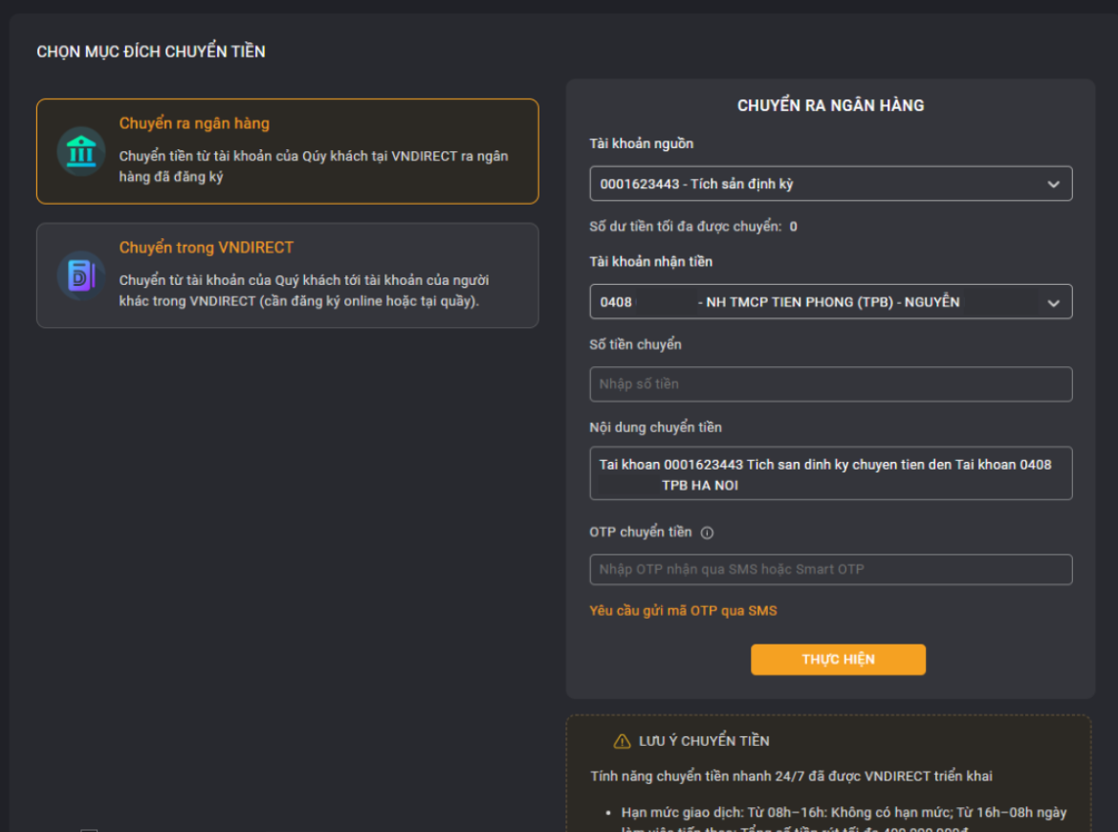The height and width of the screenshot is (832, 1118).
Task: Click the Số dư tiền tối đa được chuyển text
Action: point(693,227)
